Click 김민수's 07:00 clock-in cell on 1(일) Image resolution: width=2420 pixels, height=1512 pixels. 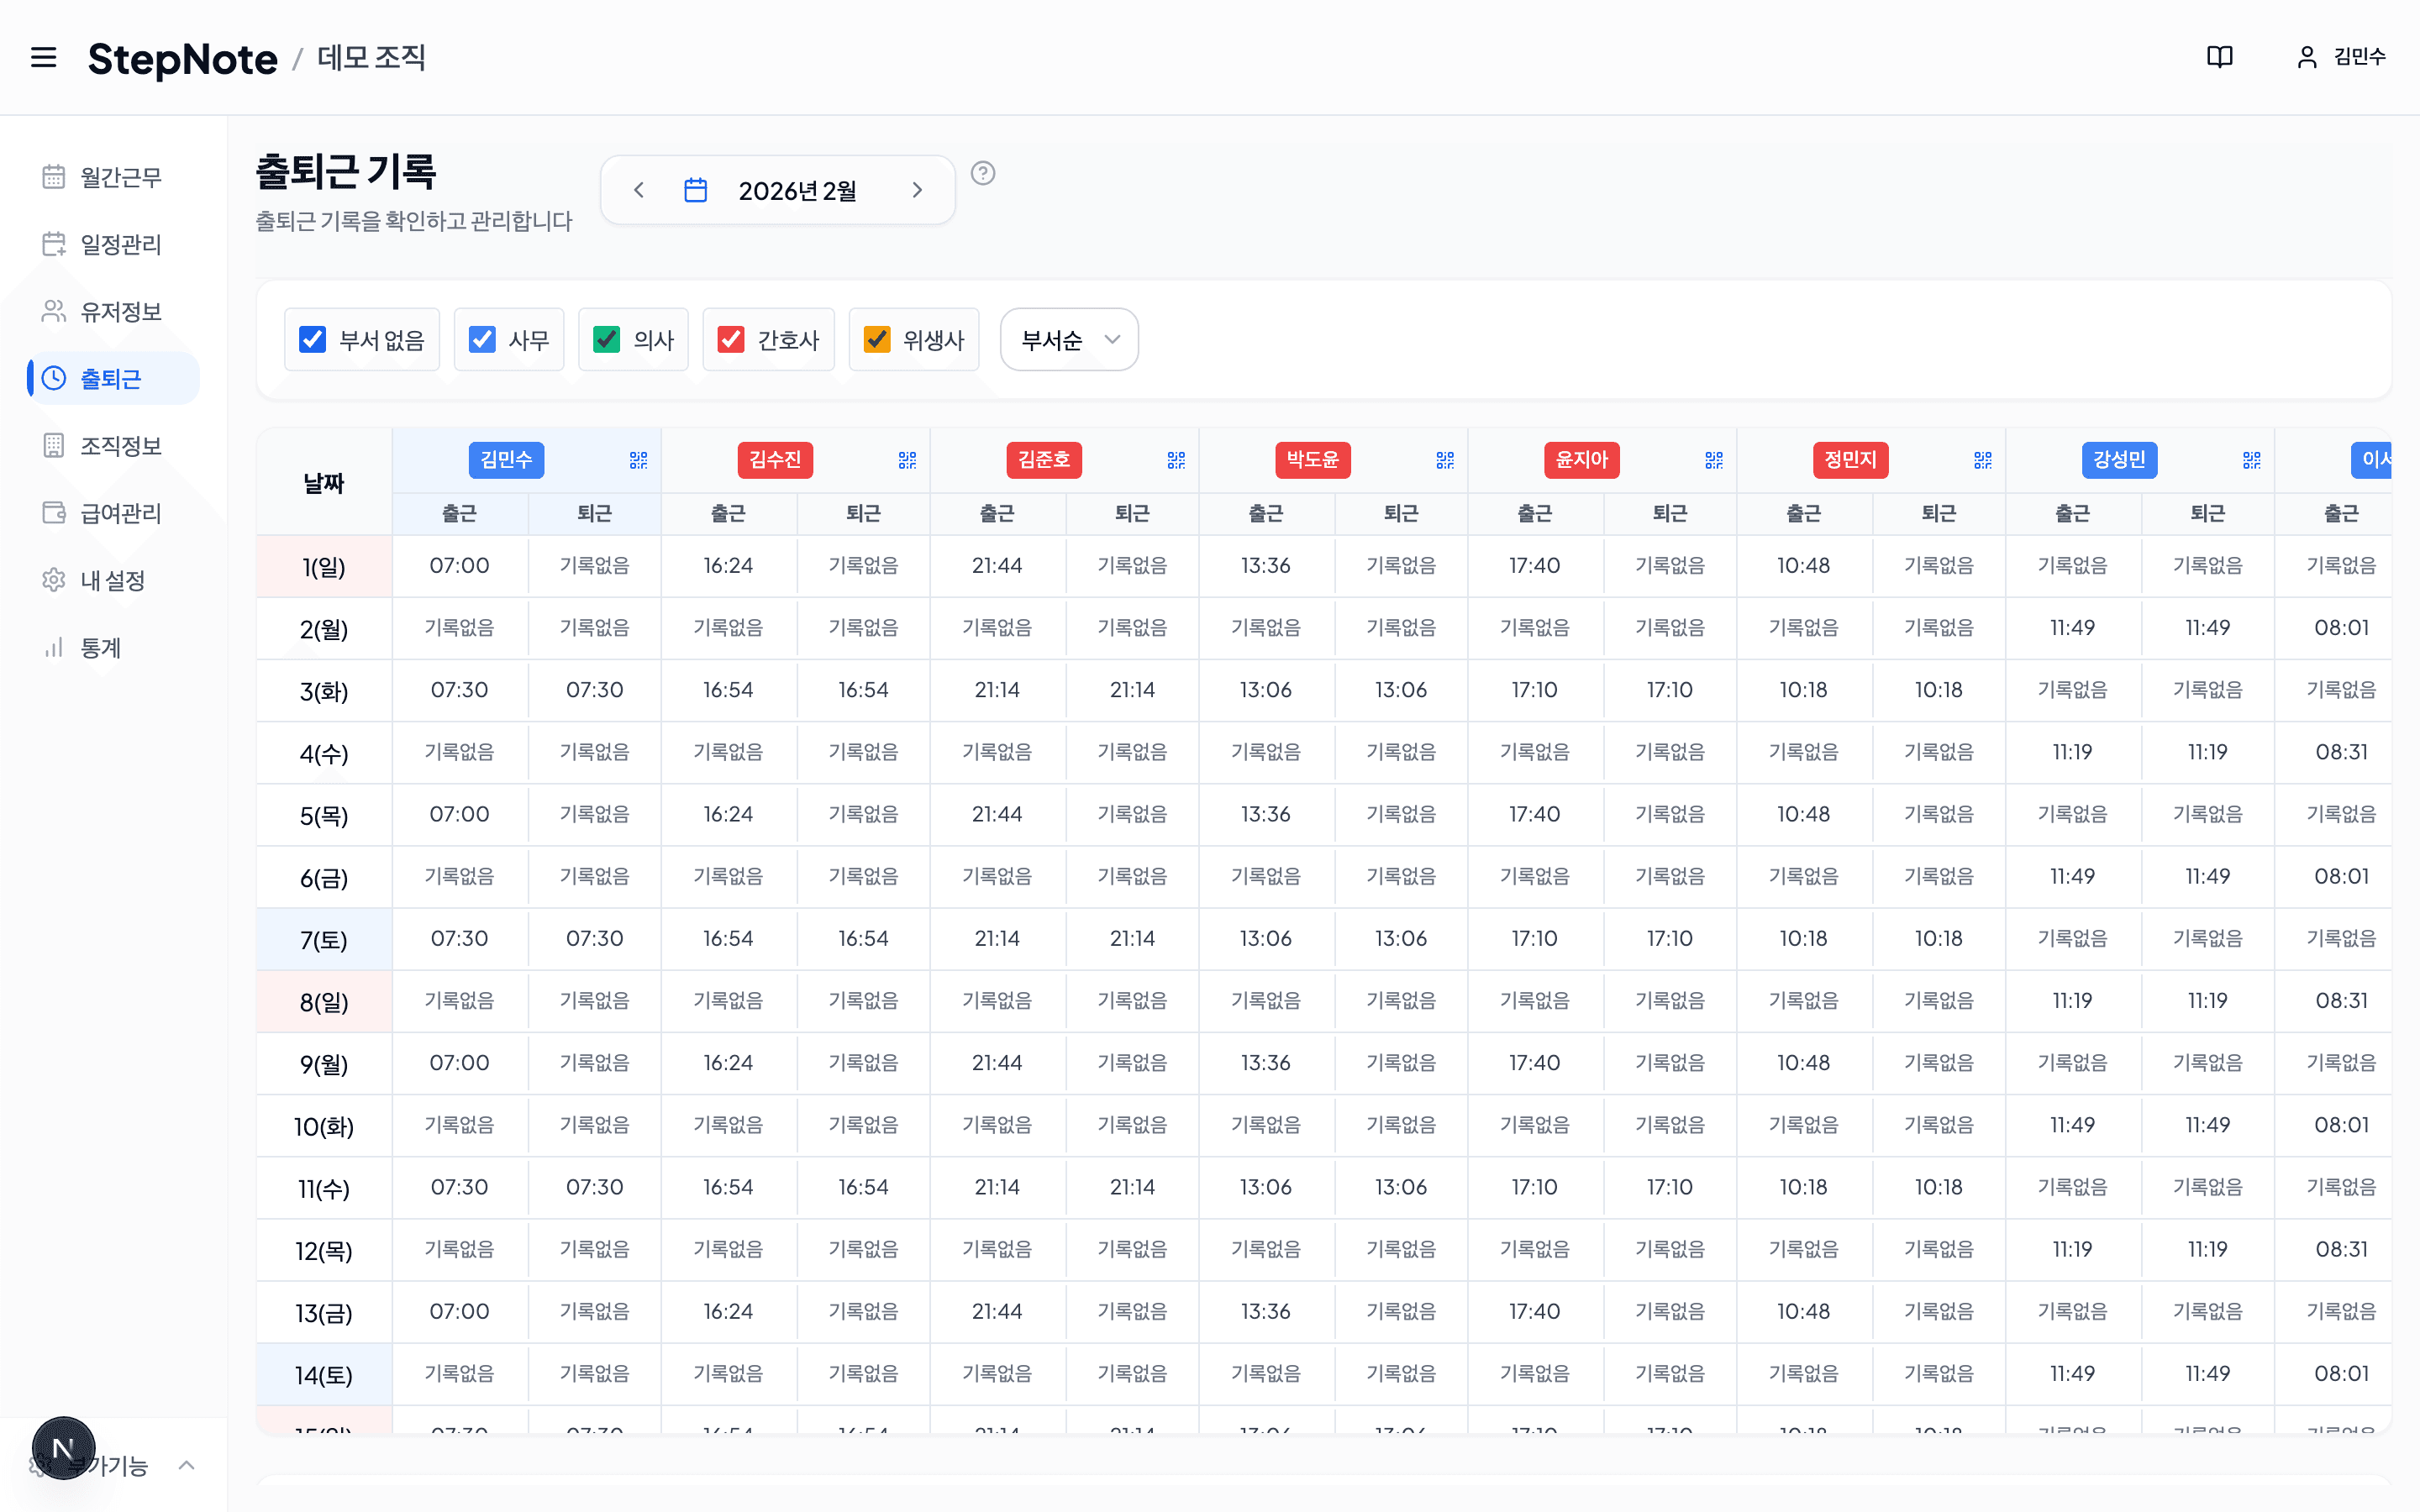459,565
